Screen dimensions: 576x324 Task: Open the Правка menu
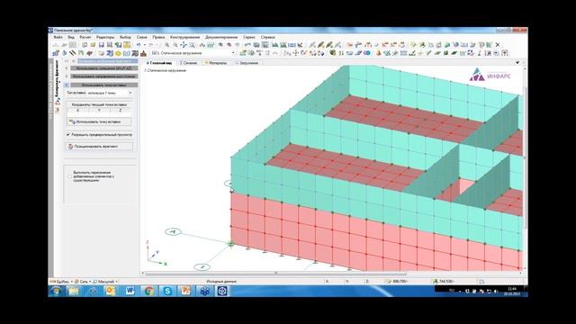(158, 37)
